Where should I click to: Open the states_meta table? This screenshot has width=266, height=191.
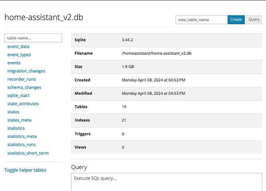[x=19, y=120]
